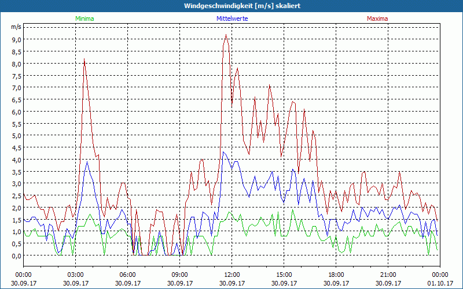The height and width of the screenshot is (289, 463).
Task: Click the '00:00' label dated 01.10.17
Action: [440, 275]
